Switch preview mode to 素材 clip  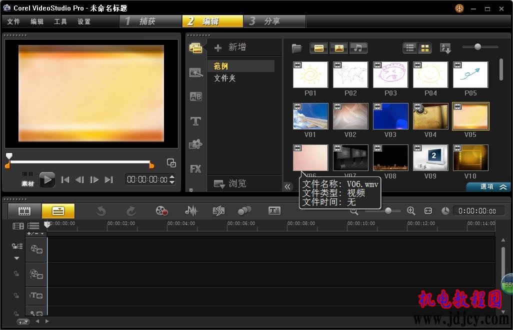[x=28, y=183]
